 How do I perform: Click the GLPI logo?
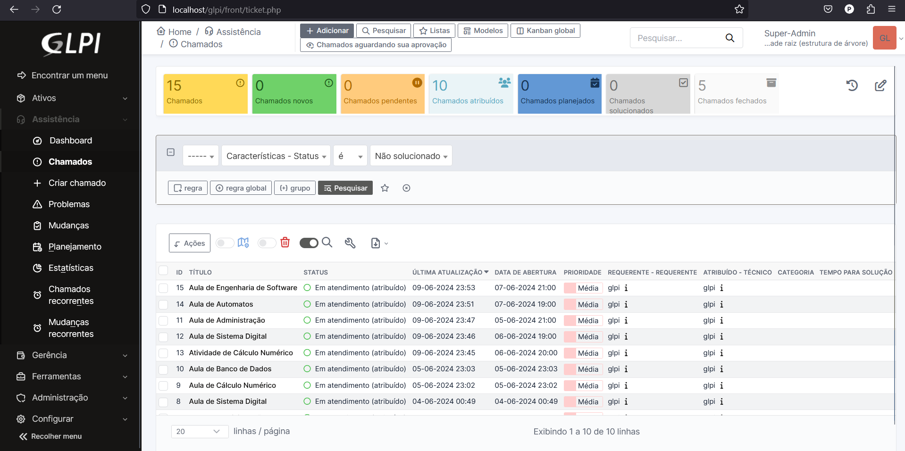point(71,44)
